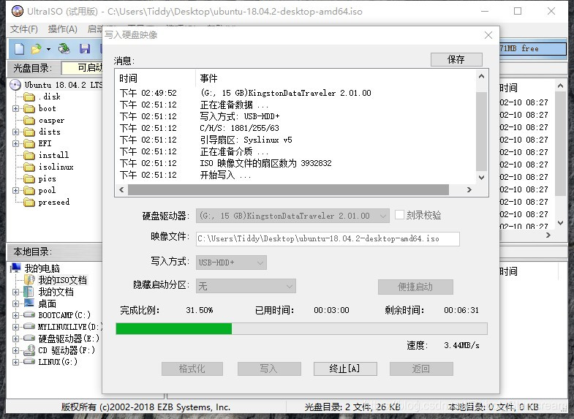
Task: Expand the dists folder node
Action: tap(15, 132)
